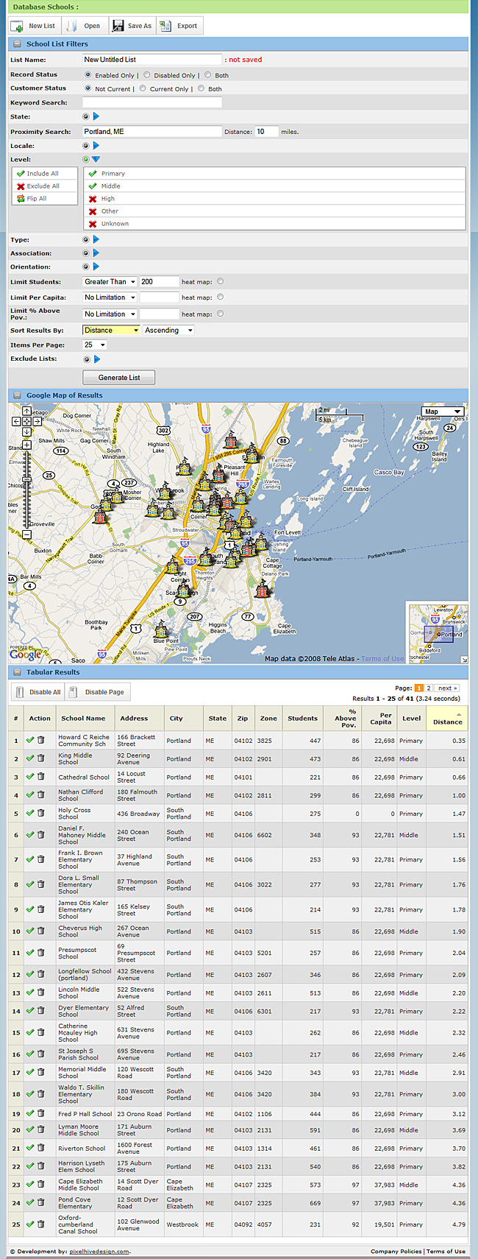The width and height of the screenshot is (478, 1259).
Task: Click the Generate List button
Action: (x=118, y=377)
